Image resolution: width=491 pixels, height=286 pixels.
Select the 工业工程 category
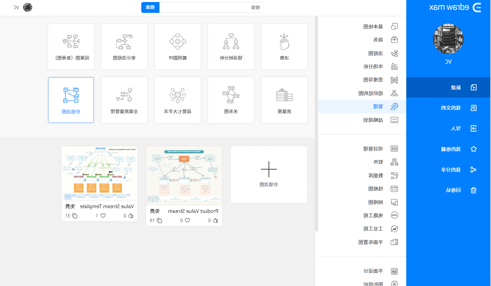[x=362, y=229]
